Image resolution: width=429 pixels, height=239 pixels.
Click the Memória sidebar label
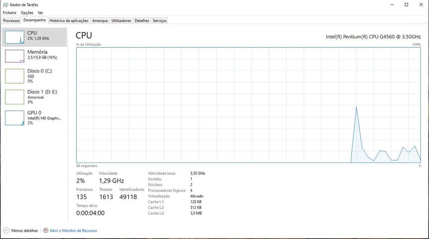pos(37,52)
